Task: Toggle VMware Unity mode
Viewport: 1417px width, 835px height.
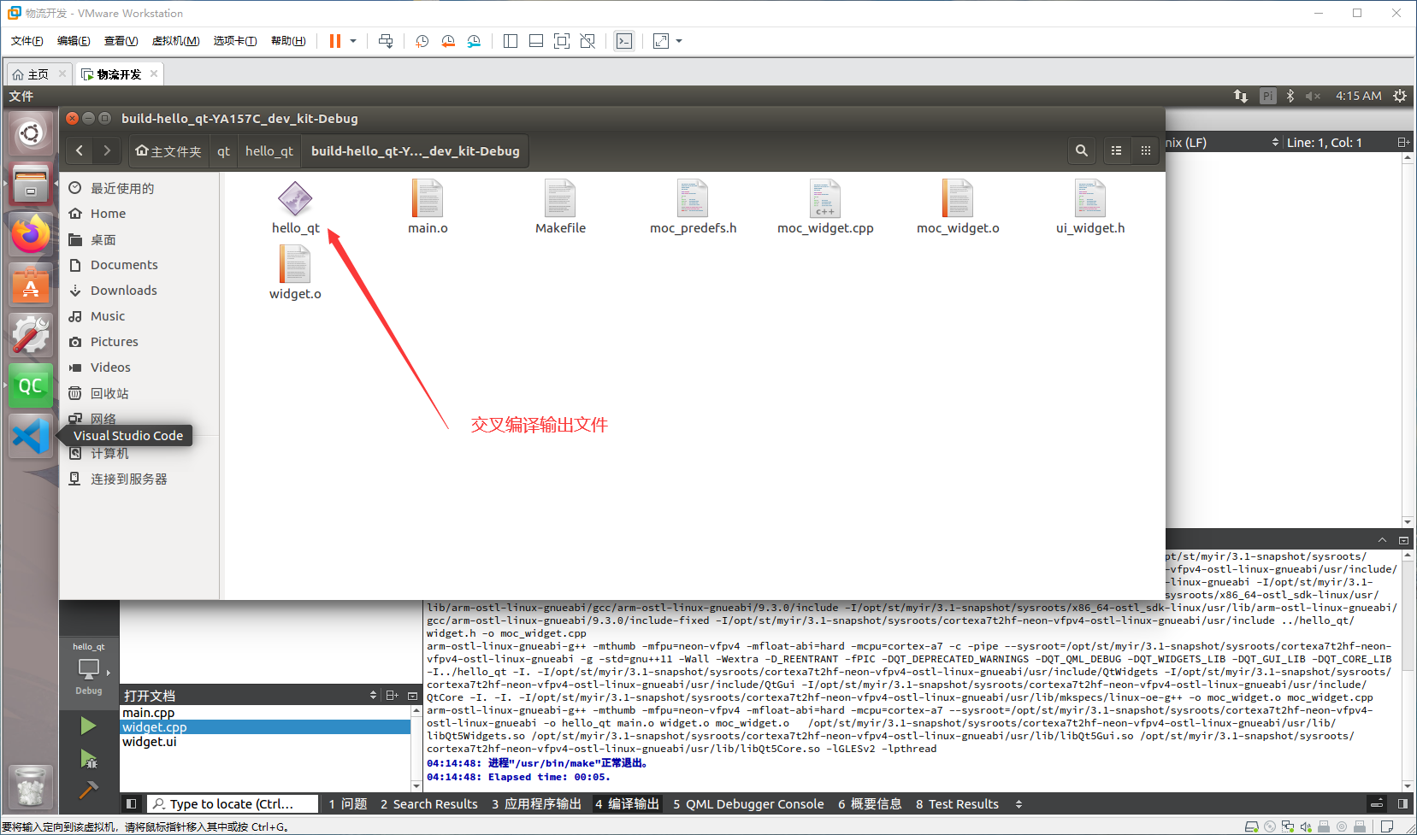Action: point(587,41)
